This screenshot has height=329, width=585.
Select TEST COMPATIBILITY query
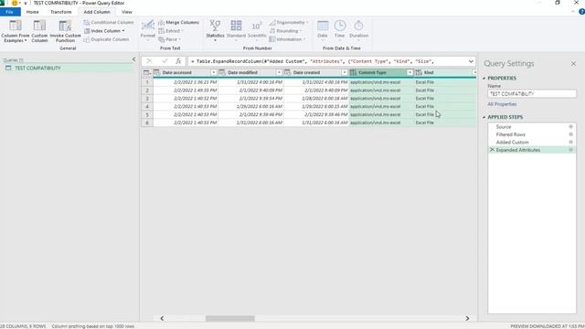click(x=37, y=69)
